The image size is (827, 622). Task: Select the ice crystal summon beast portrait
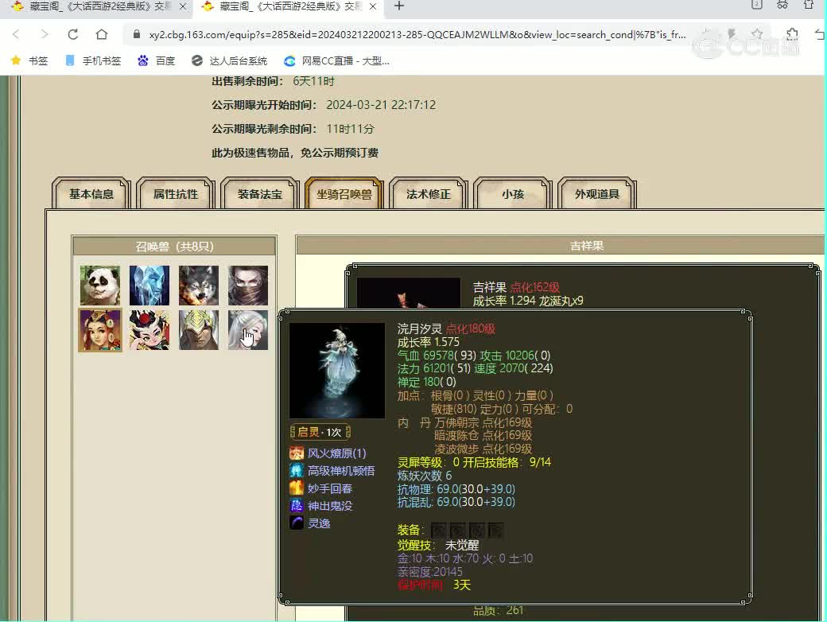tap(149, 286)
